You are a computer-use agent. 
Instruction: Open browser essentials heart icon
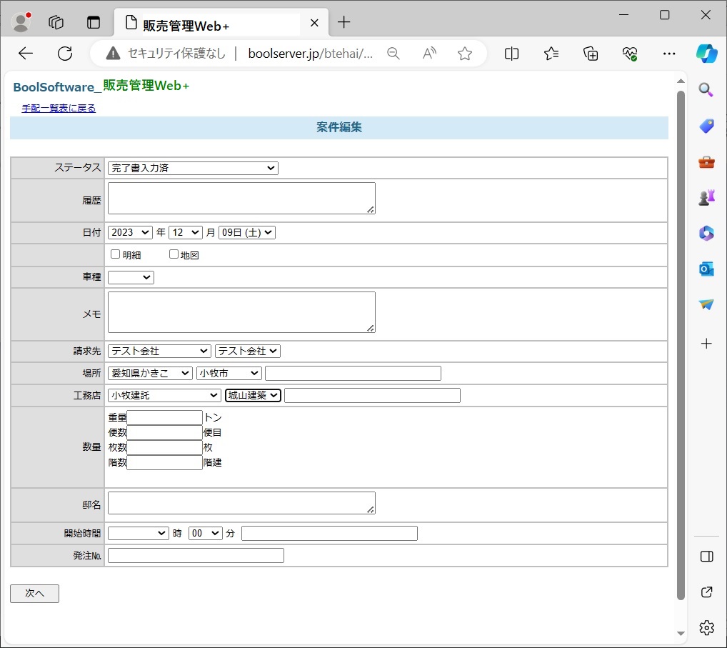point(630,54)
